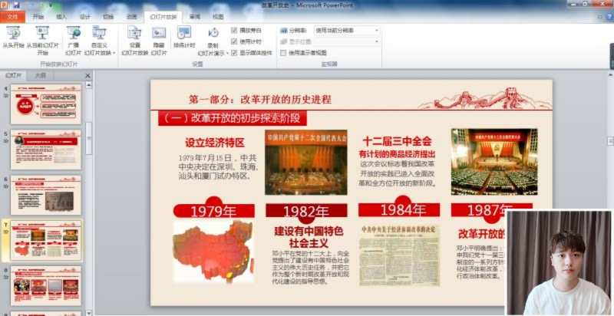Screen dimensions: 614x316
Task: Play animations star icon beside slide 7
Action: tap(6, 232)
